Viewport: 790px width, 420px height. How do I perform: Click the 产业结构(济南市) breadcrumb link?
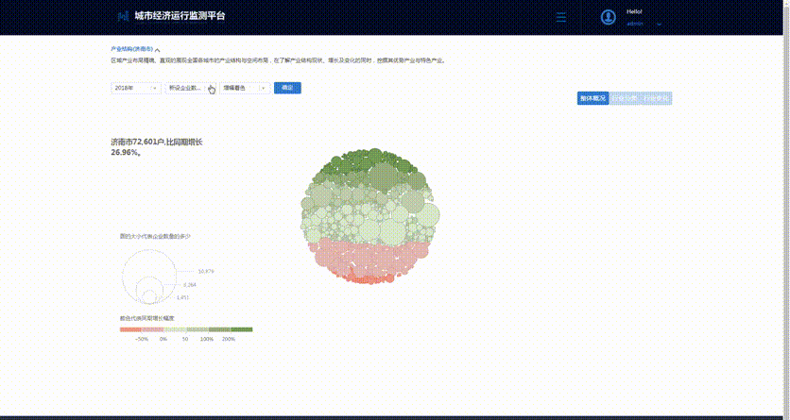point(131,49)
